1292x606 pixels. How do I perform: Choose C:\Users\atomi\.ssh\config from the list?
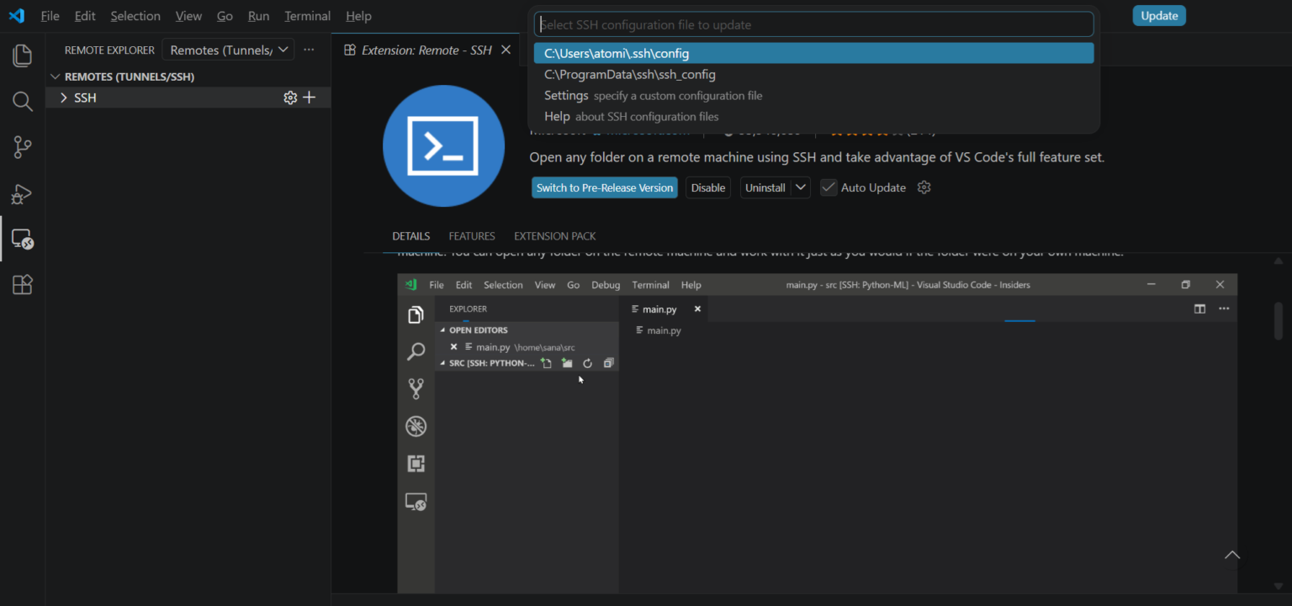(x=813, y=53)
